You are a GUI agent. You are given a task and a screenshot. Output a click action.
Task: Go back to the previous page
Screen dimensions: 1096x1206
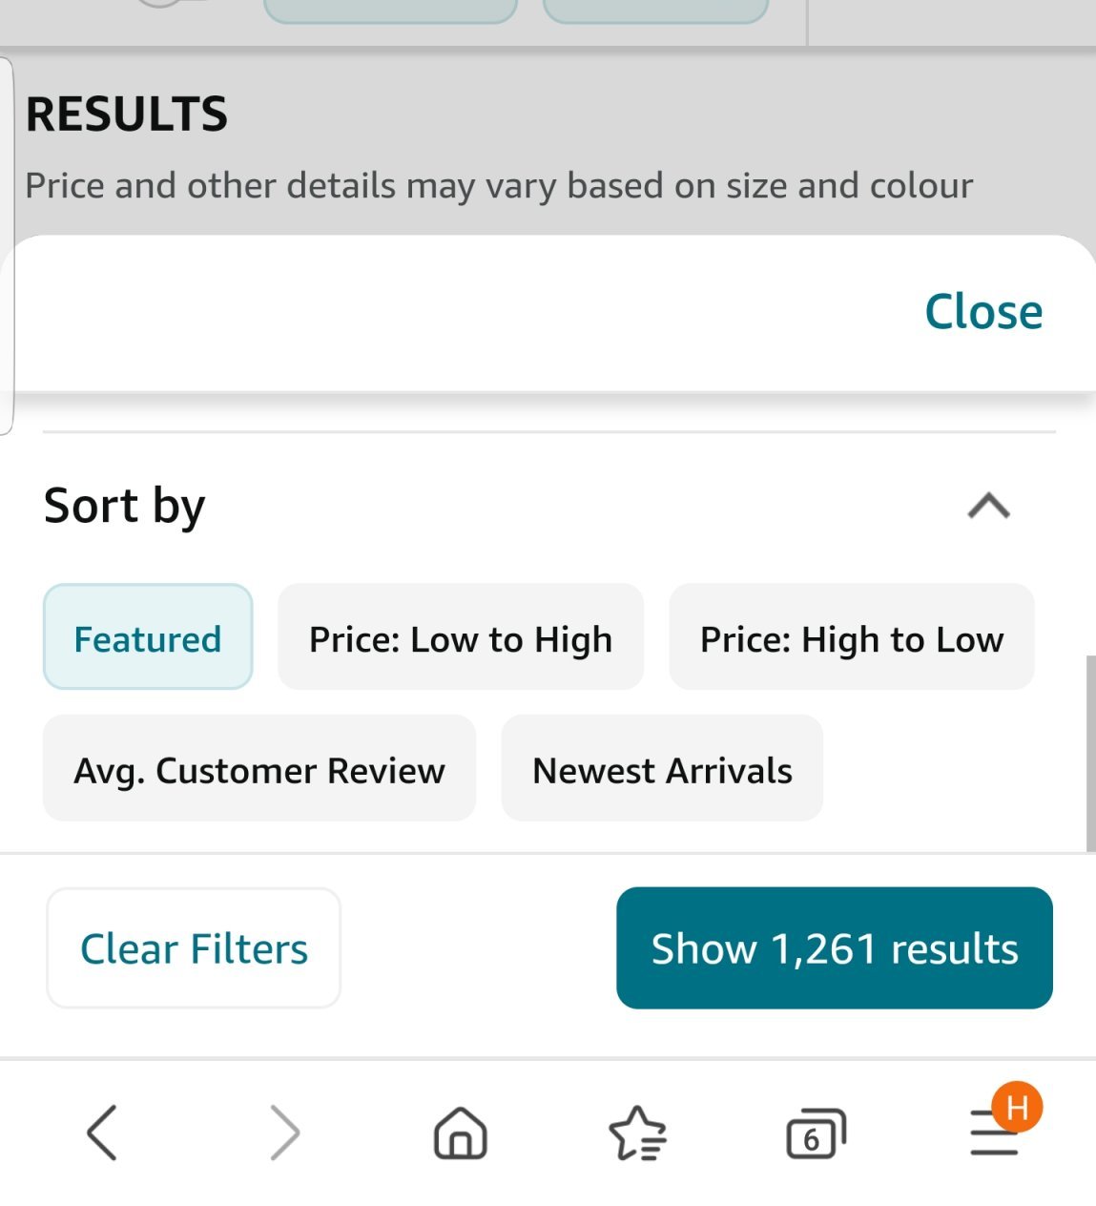(x=102, y=1133)
